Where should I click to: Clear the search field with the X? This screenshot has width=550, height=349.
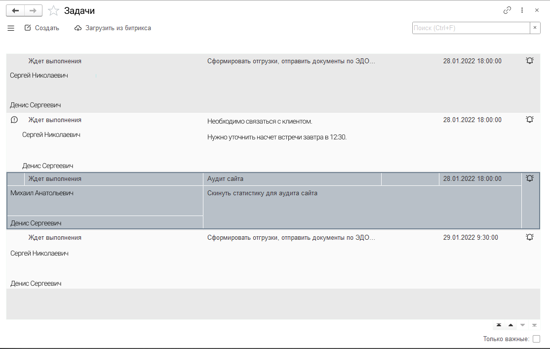535,28
